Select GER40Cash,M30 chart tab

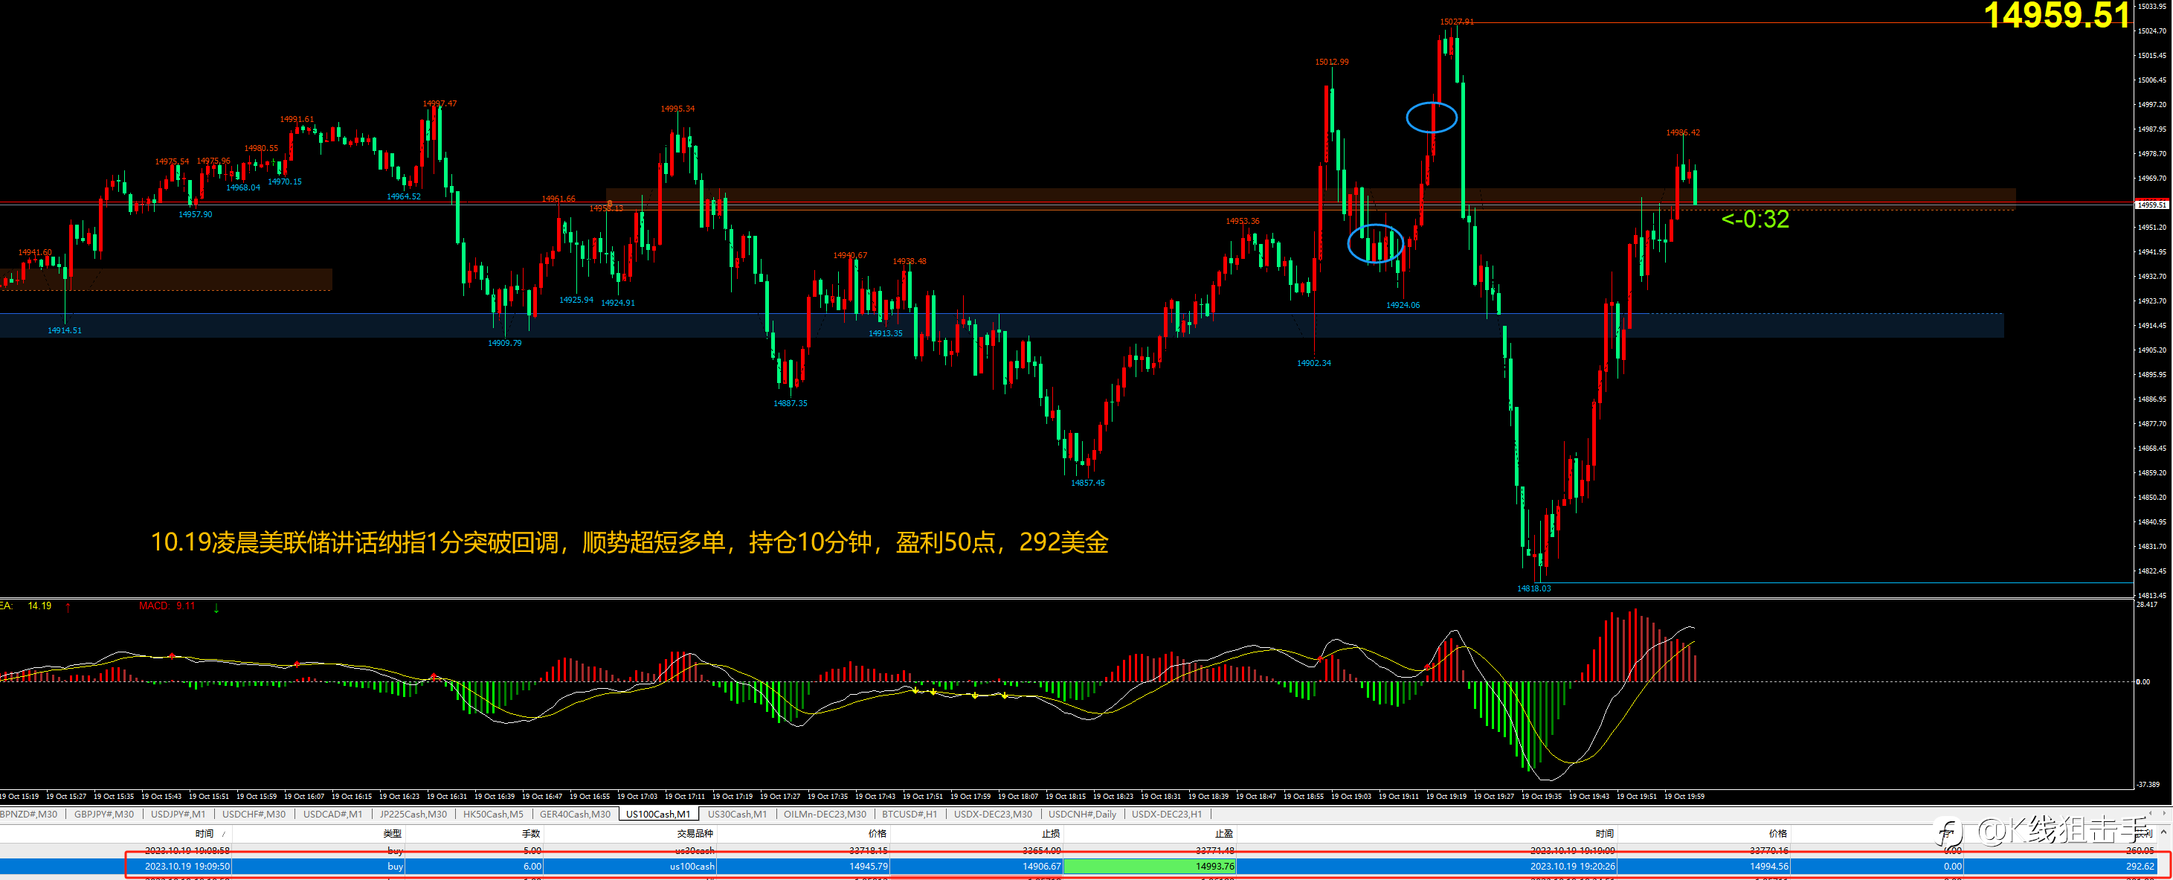click(574, 815)
